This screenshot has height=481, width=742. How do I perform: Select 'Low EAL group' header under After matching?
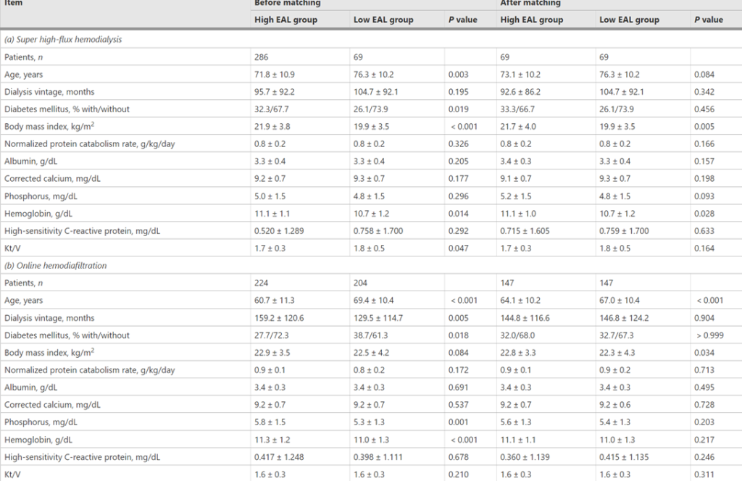(x=630, y=20)
